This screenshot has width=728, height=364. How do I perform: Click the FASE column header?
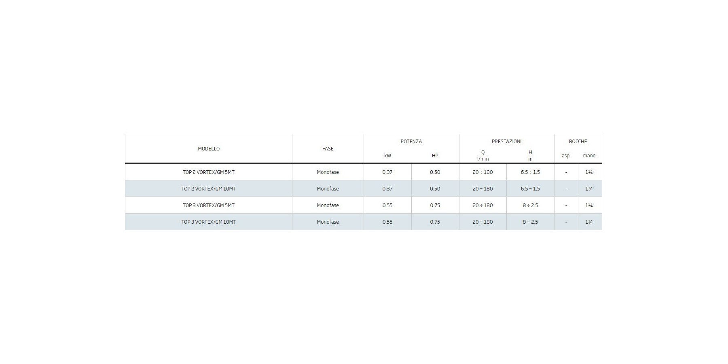click(328, 149)
